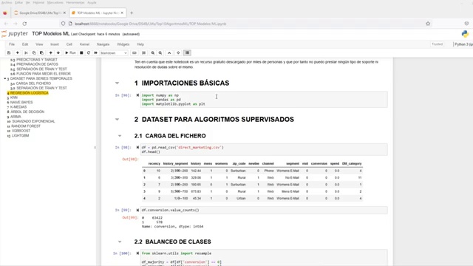Move selected cell up arrow
This screenshot has height=266, width=473.
[51, 52]
